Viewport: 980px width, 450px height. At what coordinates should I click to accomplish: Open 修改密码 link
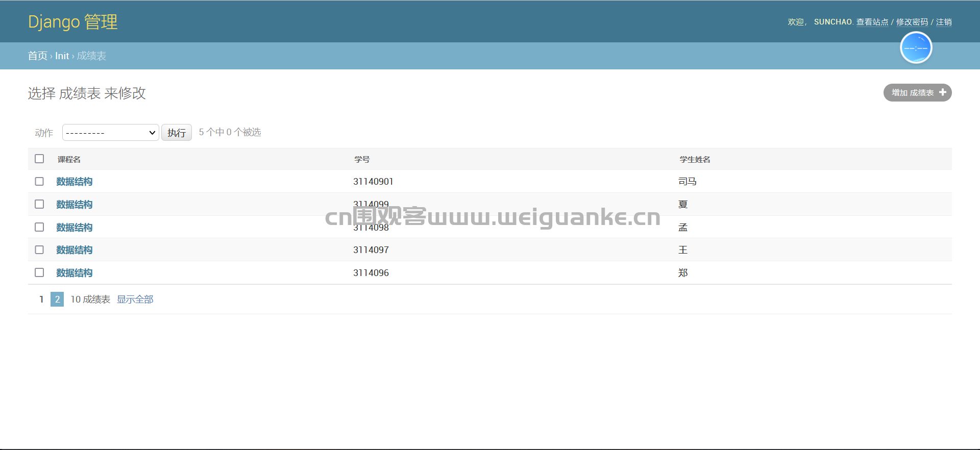(x=912, y=22)
